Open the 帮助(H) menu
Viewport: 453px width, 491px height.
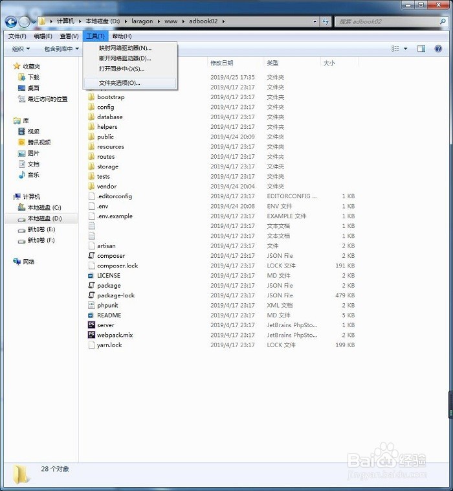point(122,36)
